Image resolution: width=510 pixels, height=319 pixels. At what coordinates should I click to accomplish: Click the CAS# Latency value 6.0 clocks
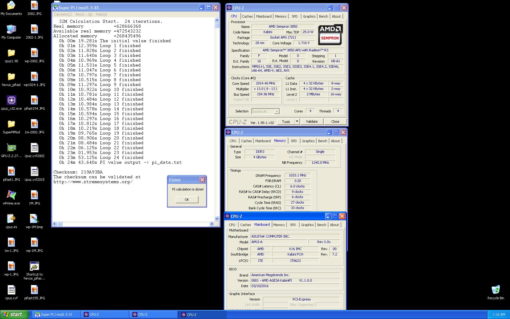pyautogui.click(x=297, y=186)
